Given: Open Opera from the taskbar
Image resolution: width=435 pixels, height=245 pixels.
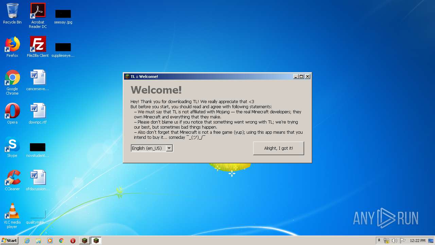Looking at the screenshot, I should [x=73, y=241].
